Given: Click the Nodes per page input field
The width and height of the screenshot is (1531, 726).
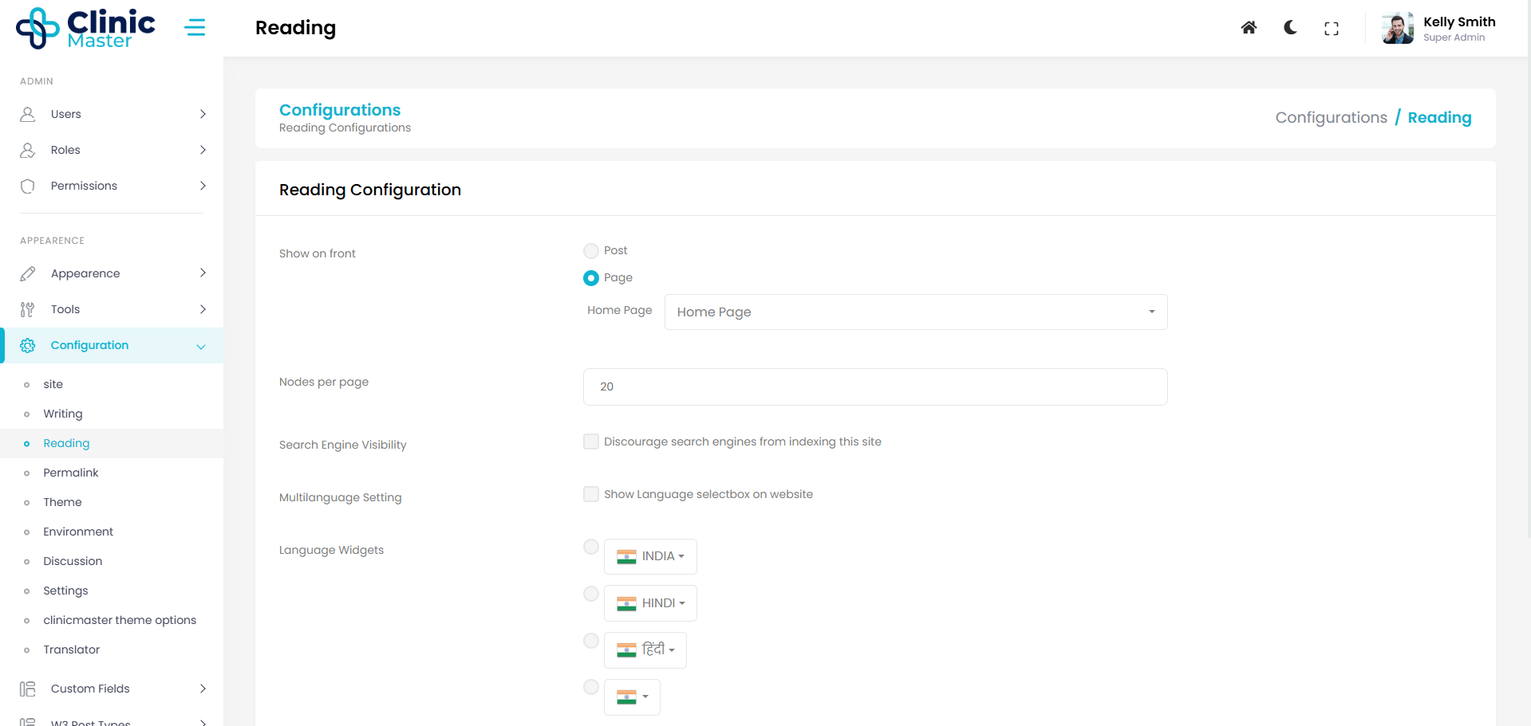Looking at the screenshot, I should (x=875, y=387).
